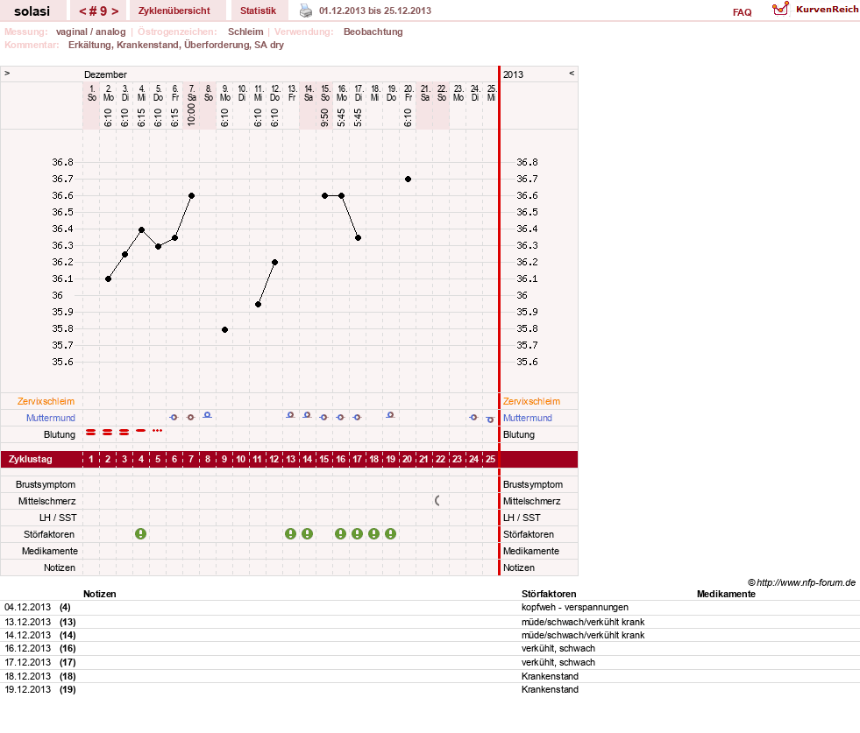
Task: Open the solasi user tab
Action: click(x=32, y=11)
